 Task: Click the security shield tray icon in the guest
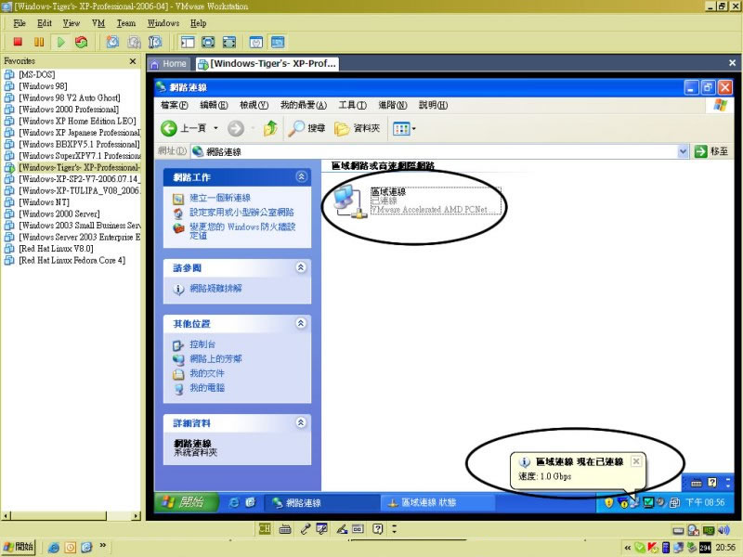point(609,502)
